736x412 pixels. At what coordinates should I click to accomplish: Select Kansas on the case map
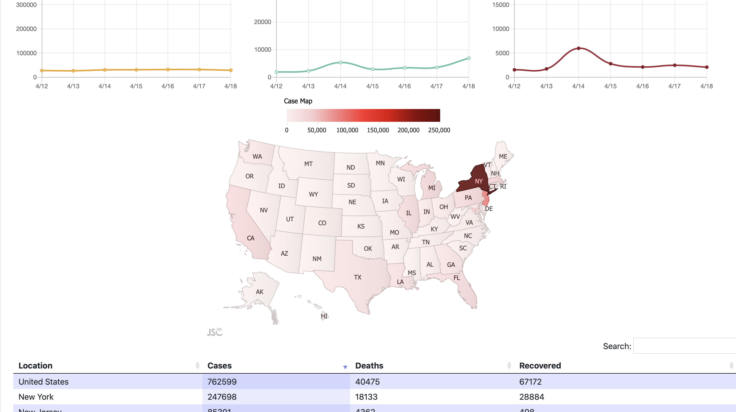coord(361,226)
